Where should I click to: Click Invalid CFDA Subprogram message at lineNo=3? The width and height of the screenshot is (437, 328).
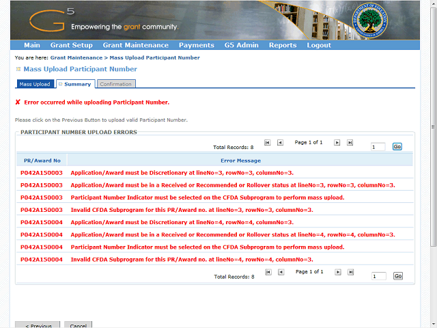(192, 210)
